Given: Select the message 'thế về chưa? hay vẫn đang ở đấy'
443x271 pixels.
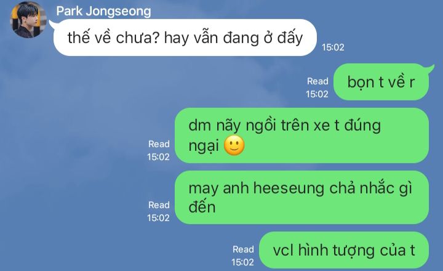Looking at the screenshot, I should pyautogui.click(x=185, y=38).
